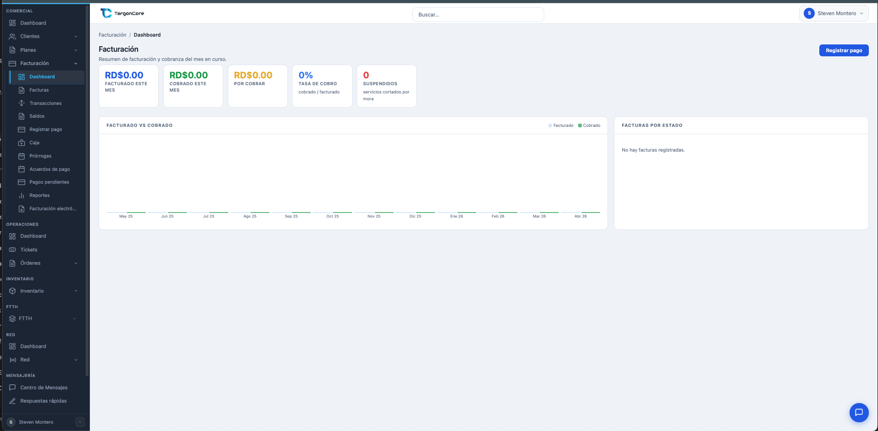This screenshot has width=878, height=431.
Task: Click the Abr 26 chart bar label
Action: pyautogui.click(x=580, y=216)
